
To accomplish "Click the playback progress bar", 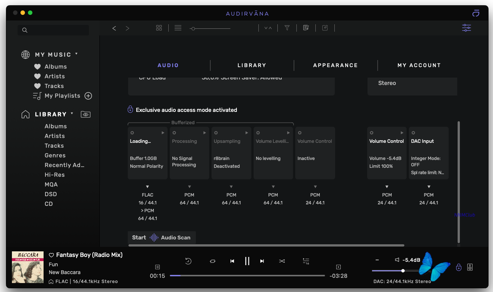I will point(247,276).
